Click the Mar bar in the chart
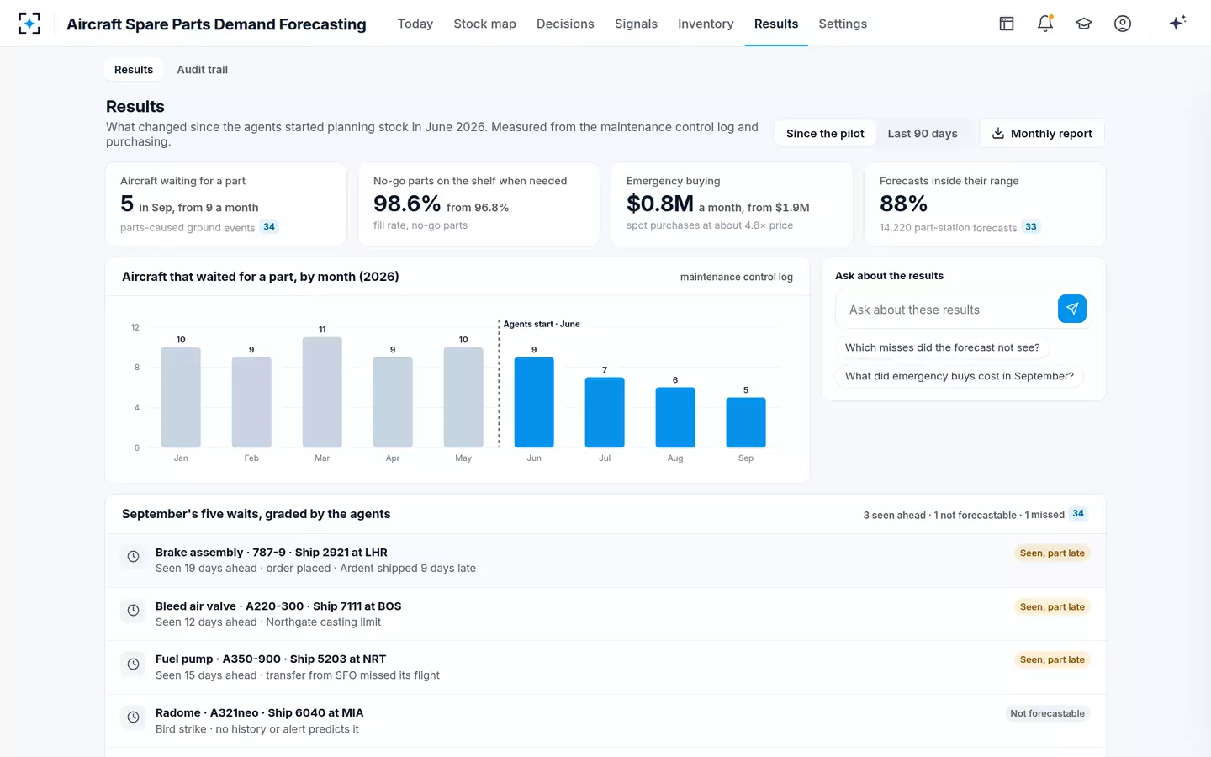The image size is (1211, 757). 322,392
